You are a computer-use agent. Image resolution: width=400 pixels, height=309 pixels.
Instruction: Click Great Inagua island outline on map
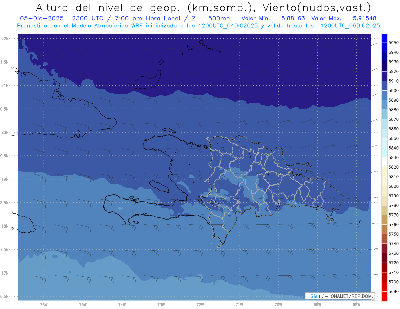click(x=148, y=79)
